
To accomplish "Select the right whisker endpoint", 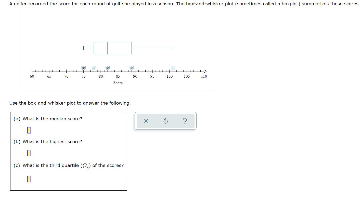I will (x=173, y=48).
